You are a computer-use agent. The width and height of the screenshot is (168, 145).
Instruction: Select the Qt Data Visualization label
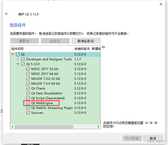point(47,93)
